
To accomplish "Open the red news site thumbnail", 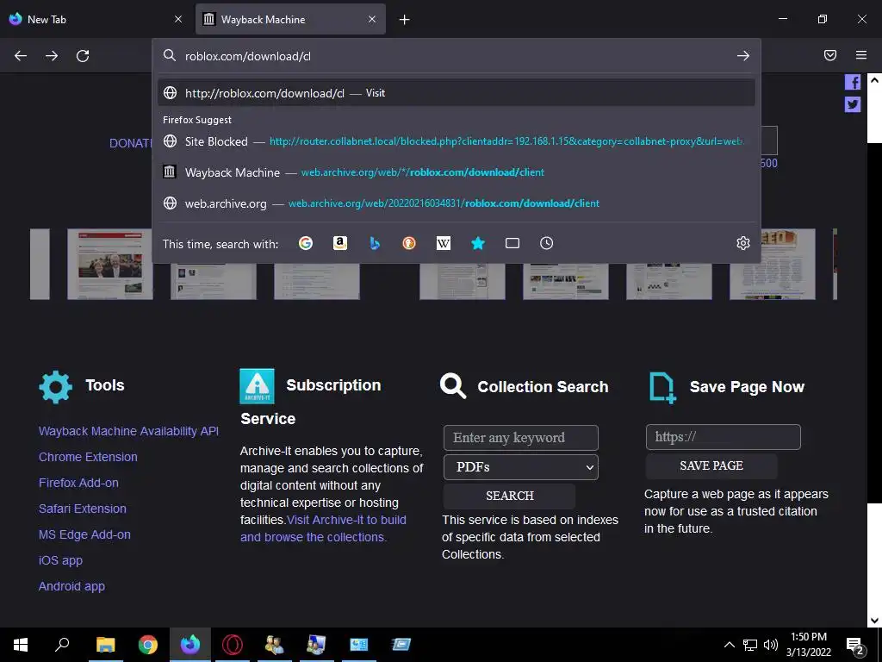I will pos(110,264).
